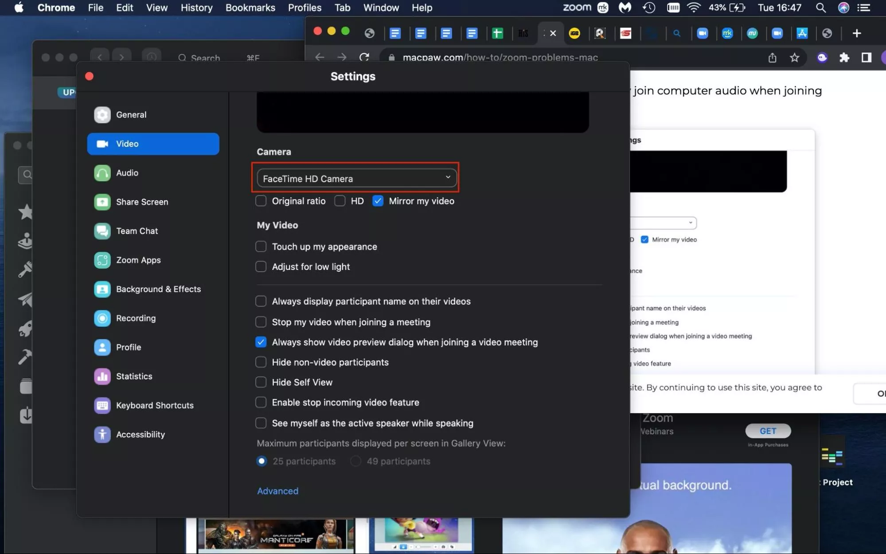Click the macpaw.com address bar
Viewport: 886px width, 554px height.
pos(500,58)
